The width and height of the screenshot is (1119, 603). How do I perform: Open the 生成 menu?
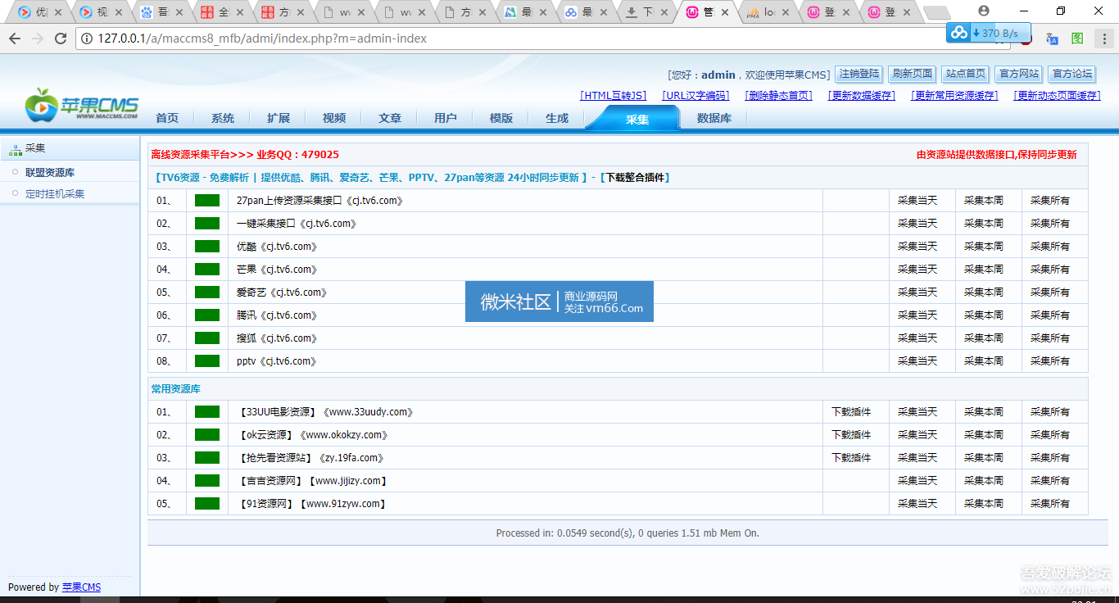(x=557, y=118)
